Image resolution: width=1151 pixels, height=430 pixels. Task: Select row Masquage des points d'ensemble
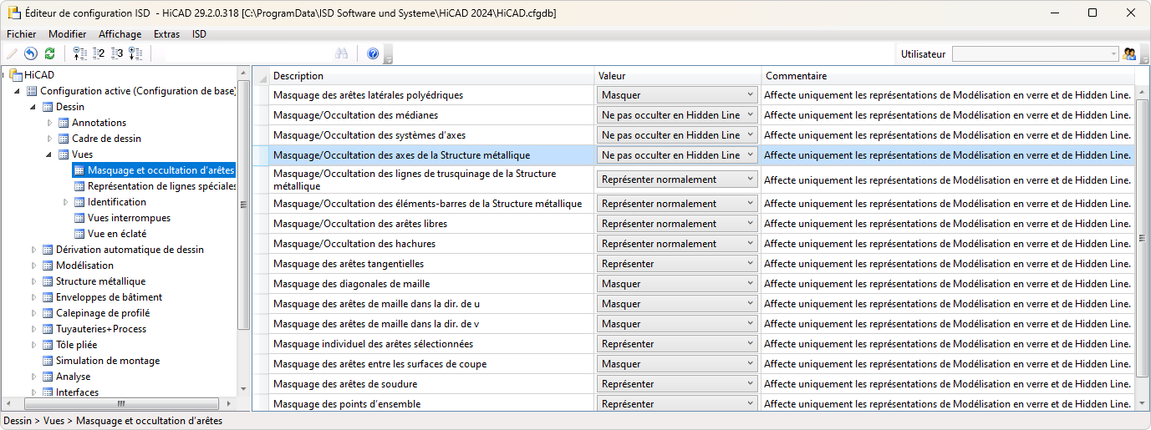(694, 402)
